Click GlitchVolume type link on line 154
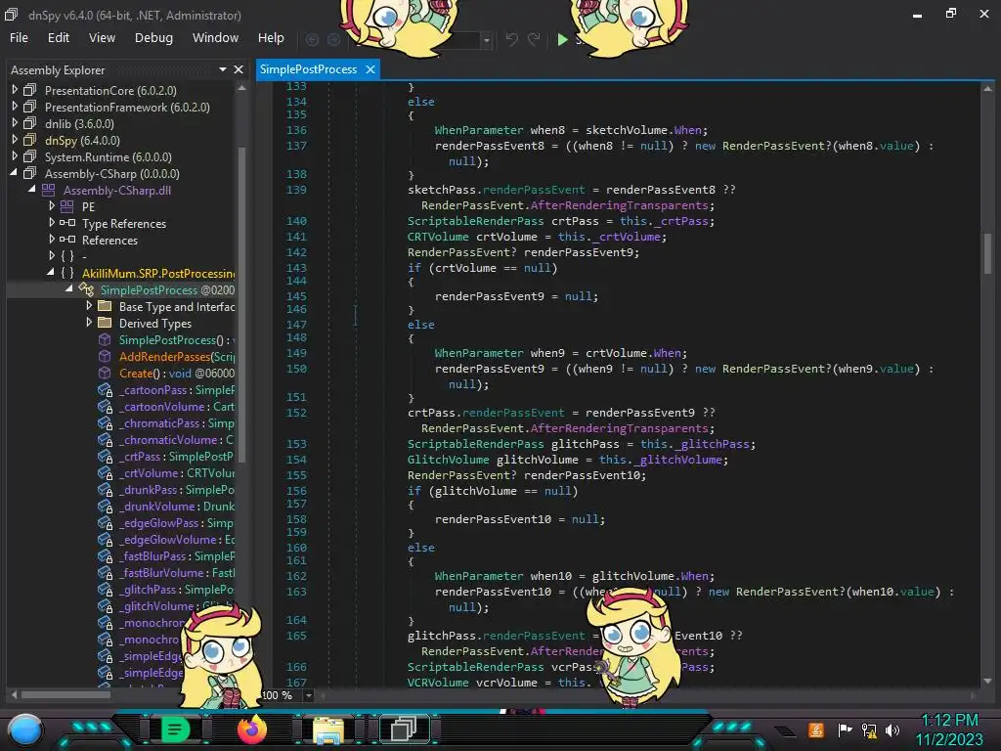The image size is (1001, 751). click(x=448, y=460)
